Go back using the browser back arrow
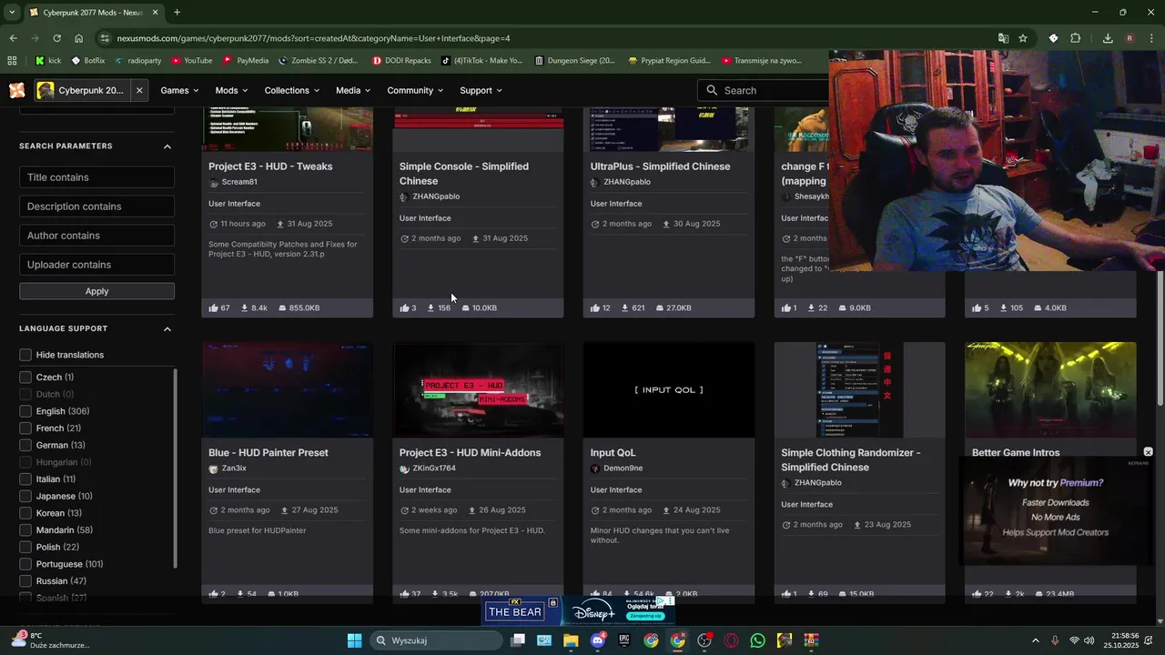Screen dimensions: 1165x655 13,38
